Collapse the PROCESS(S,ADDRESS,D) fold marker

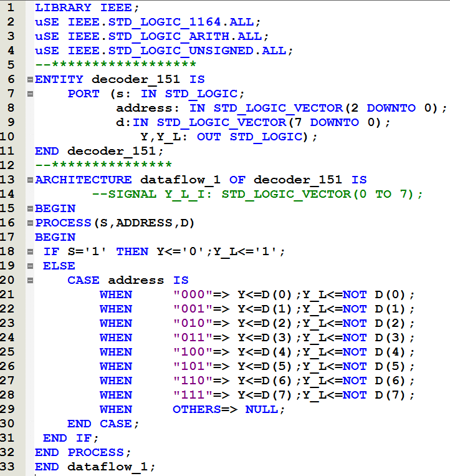pos(30,223)
